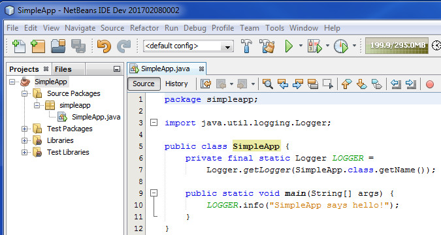This screenshot has height=235, width=441.
Task: Click the LOGGER field on line 6
Action: (348, 158)
